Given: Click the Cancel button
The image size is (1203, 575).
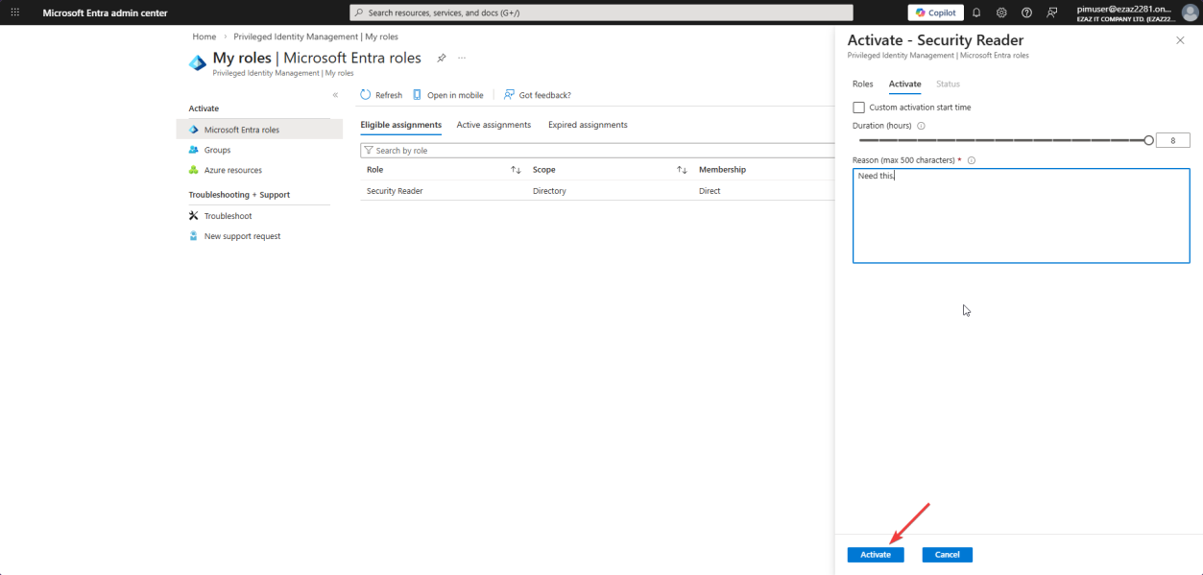Looking at the screenshot, I should [948, 555].
